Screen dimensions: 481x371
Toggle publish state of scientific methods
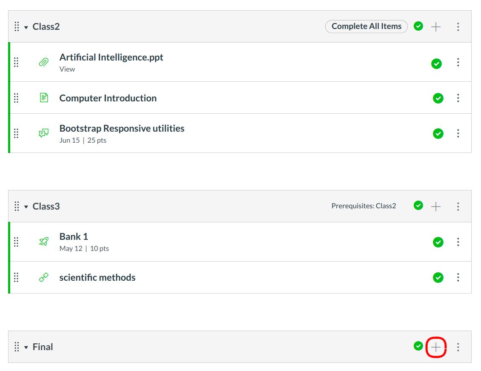pyautogui.click(x=438, y=278)
